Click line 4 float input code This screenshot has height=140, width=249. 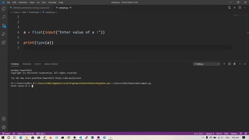tap(64, 32)
